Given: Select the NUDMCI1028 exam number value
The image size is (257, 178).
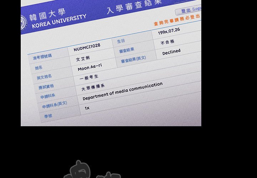Looking at the screenshot, I should [x=87, y=47].
